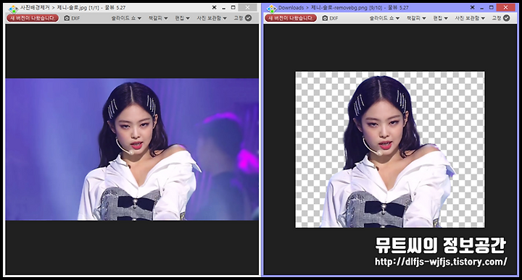Expand 슬라이드 쇼 dropdown in right window
This screenshot has height=280, width=522.
[x=384, y=18]
